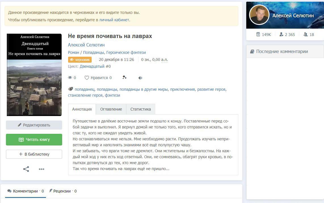This screenshot has width=324, height=203.
Task: Click the а.л. abbreviation
Action: [165, 60]
